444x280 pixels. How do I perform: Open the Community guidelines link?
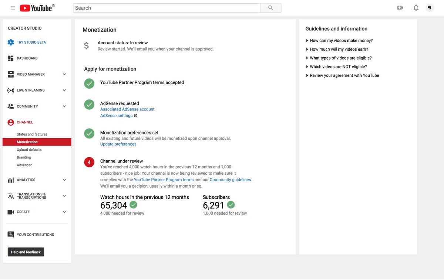pyautogui.click(x=231, y=180)
